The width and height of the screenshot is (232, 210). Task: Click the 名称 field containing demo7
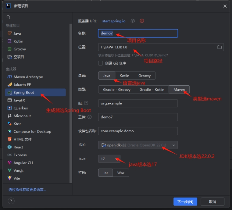(138, 33)
